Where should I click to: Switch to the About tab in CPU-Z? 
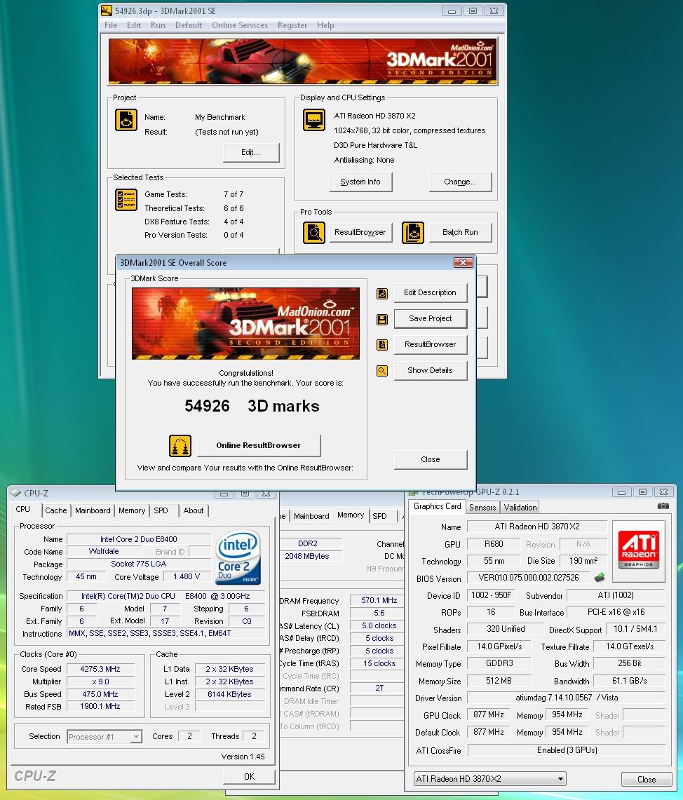pos(194,510)
